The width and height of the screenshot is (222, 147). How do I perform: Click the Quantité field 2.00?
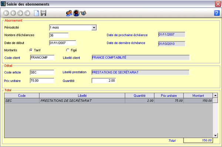[104, 81]
